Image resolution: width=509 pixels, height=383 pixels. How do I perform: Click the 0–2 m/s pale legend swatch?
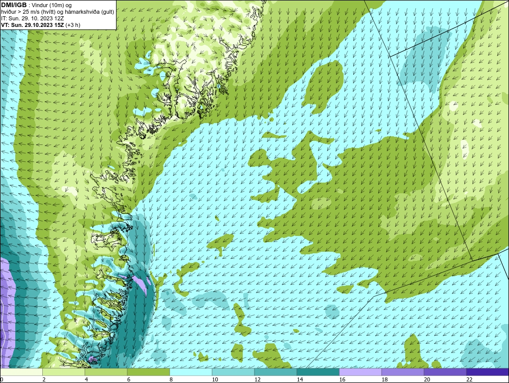[x=21, y=372]
